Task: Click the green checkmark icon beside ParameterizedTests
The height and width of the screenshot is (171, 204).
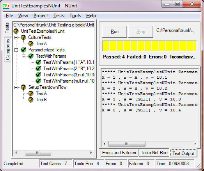Action: point(23,50)
